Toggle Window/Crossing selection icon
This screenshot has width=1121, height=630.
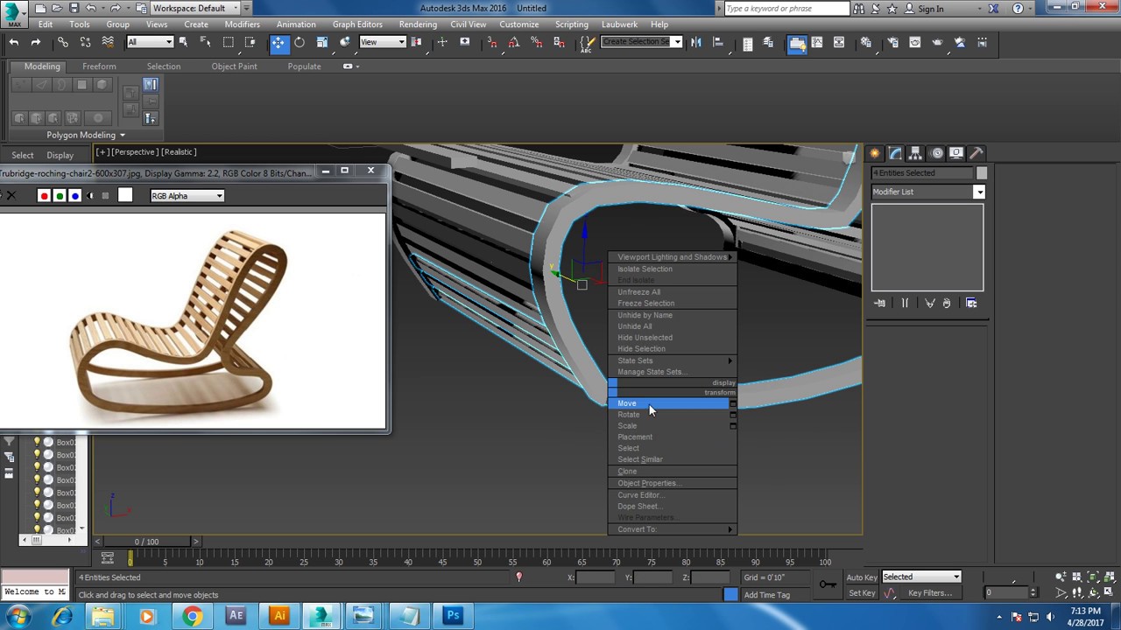[x=250, y=43]
